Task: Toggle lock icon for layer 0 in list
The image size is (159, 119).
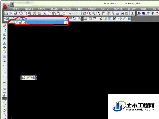Action: [x=21, y=23]
